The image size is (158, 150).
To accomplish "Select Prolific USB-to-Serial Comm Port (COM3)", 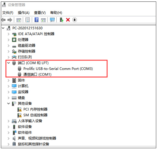I will (x=58, y=69).
